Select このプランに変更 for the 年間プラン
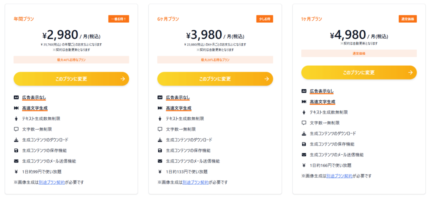 click(71, 79)
